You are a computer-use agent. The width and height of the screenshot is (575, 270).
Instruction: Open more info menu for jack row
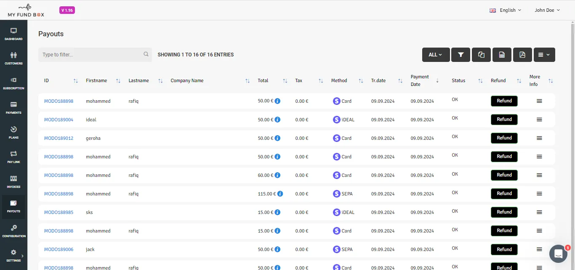click(539, 249)
